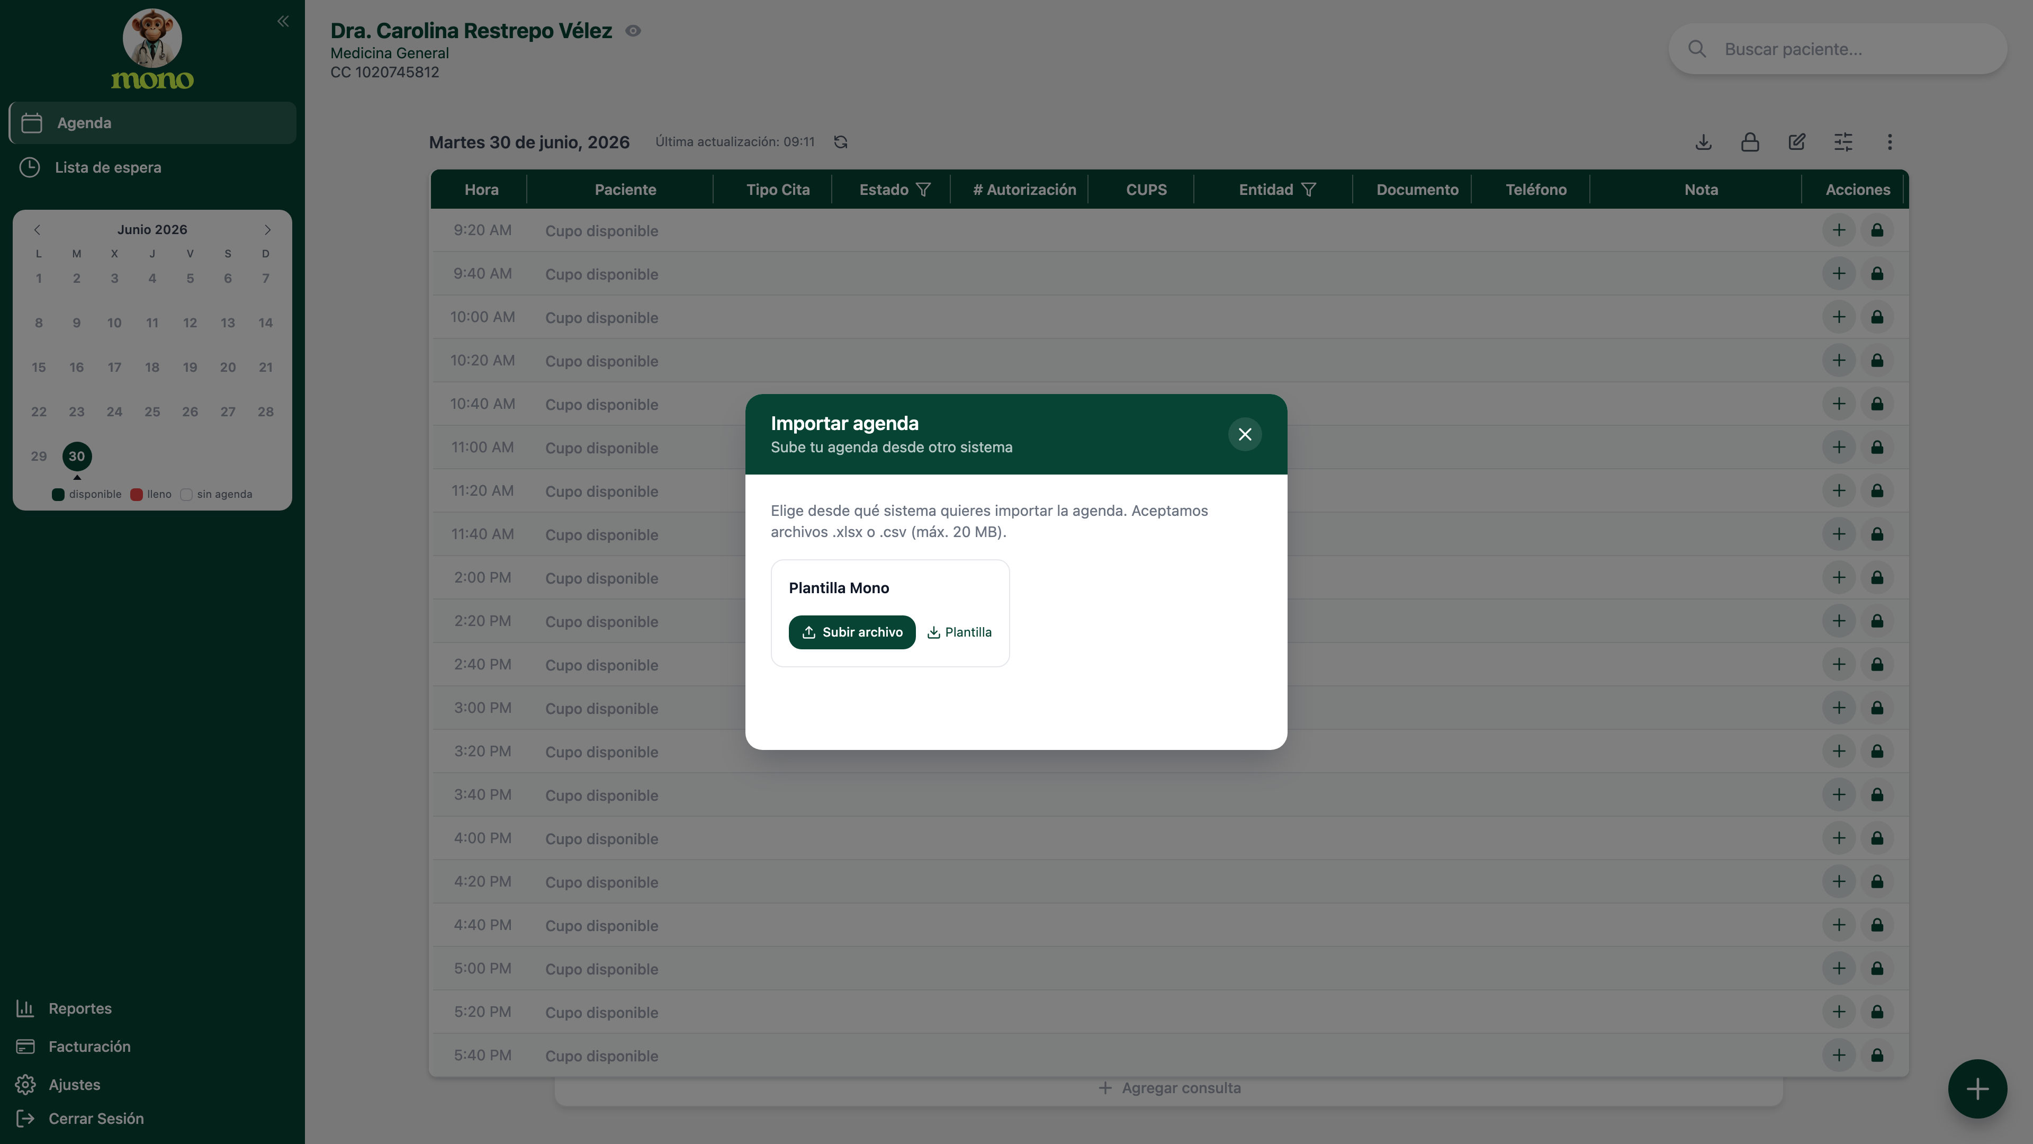The image size is (2033, 1144).
Task: Click the lock agenda toolbar icon
Action: pos(1750,142)
